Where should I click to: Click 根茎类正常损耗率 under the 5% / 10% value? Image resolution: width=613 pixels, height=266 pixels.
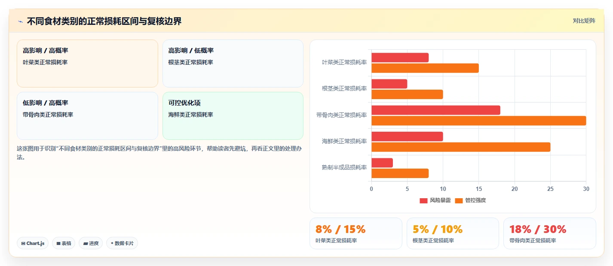(x=433, y=241)
